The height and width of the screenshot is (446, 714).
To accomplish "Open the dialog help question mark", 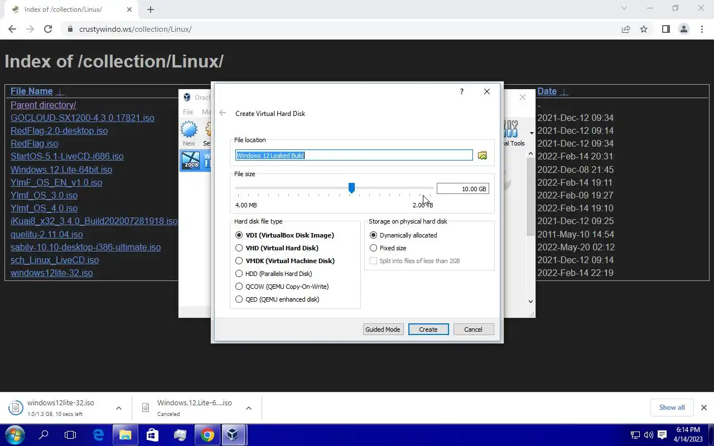I will click(x=461, y=91).
